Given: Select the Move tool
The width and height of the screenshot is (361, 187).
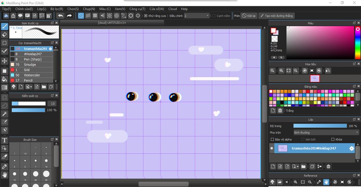Looking at the screenshot, I should click(4, 61).
